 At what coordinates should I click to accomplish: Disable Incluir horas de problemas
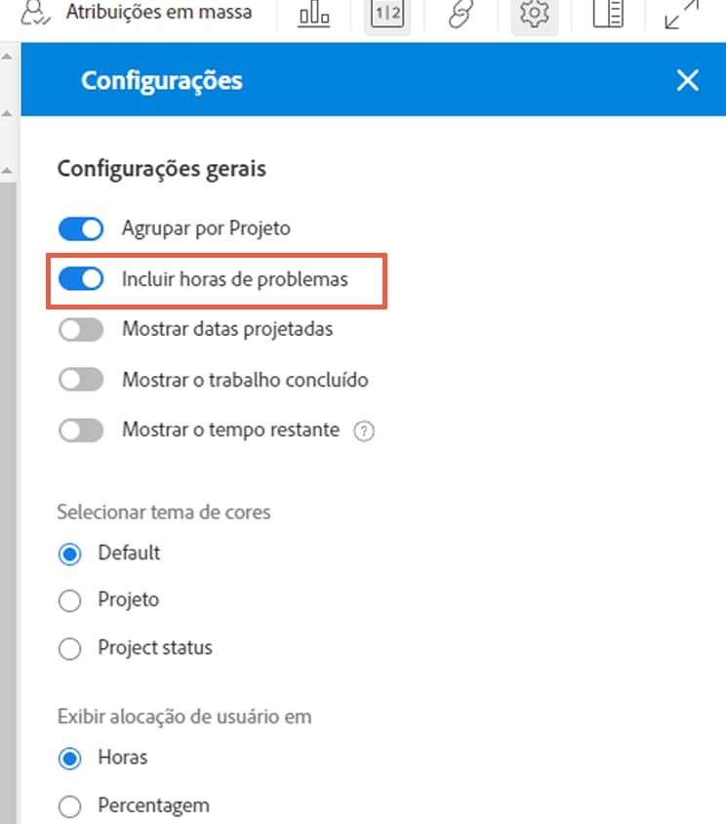(x=80, y=278)
